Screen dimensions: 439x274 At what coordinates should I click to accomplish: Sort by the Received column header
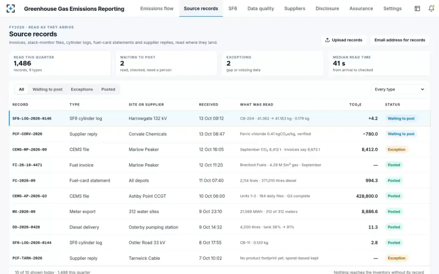point(209,104)
